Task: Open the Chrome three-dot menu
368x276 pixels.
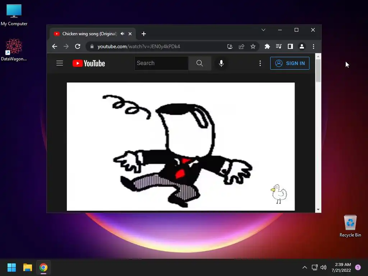Action: pos(313,46)
